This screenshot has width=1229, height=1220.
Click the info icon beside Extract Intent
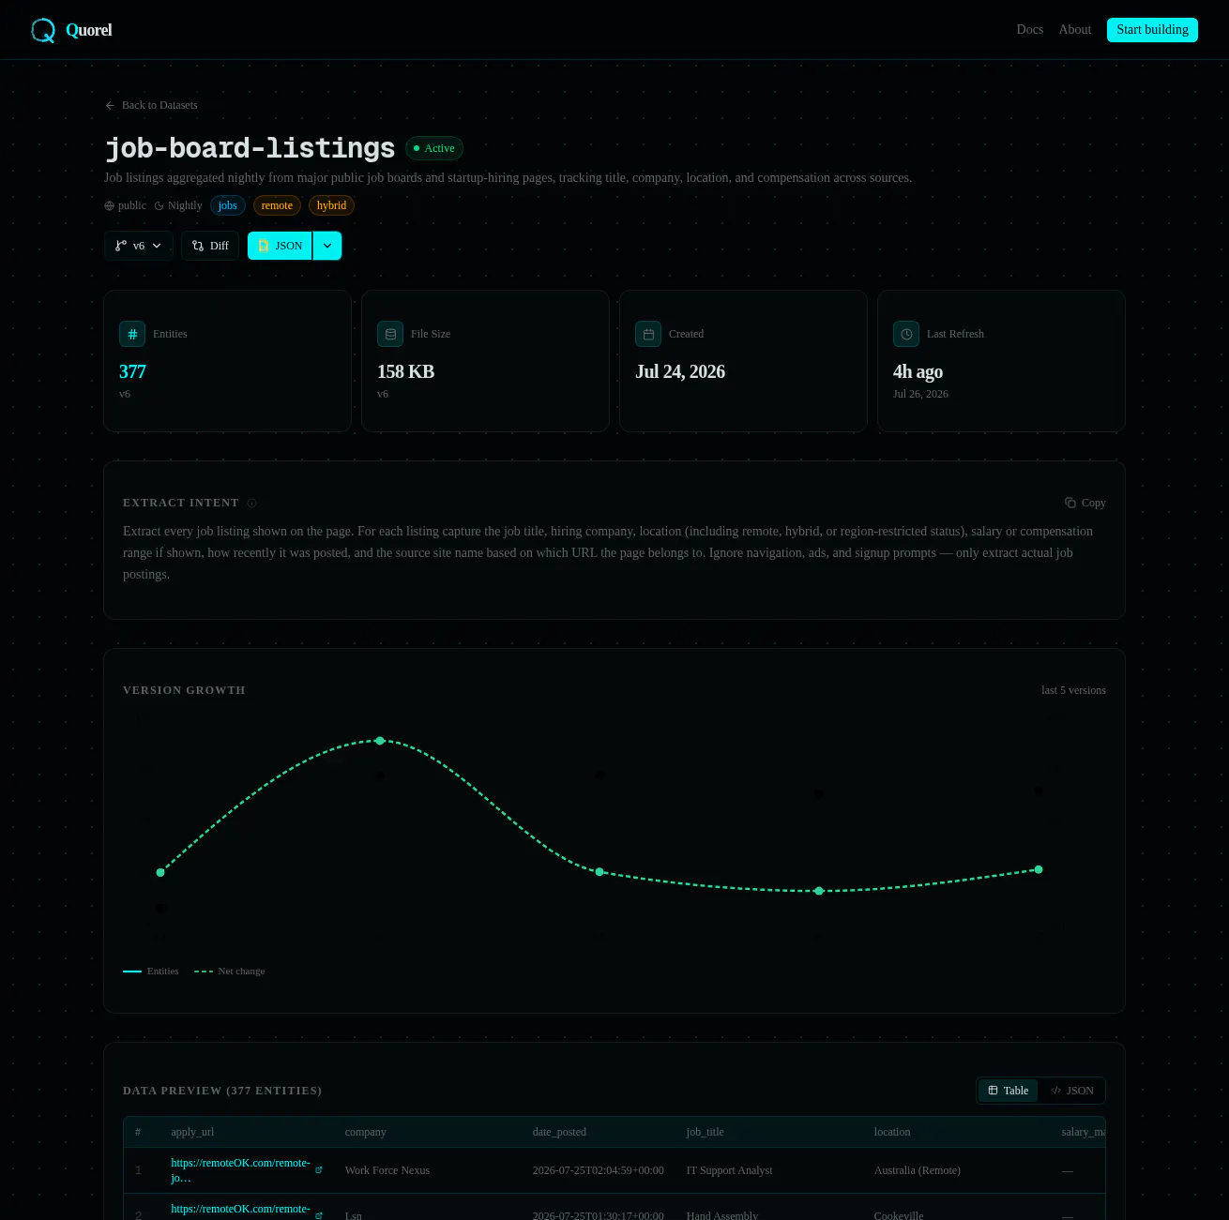tap(251, 504)
